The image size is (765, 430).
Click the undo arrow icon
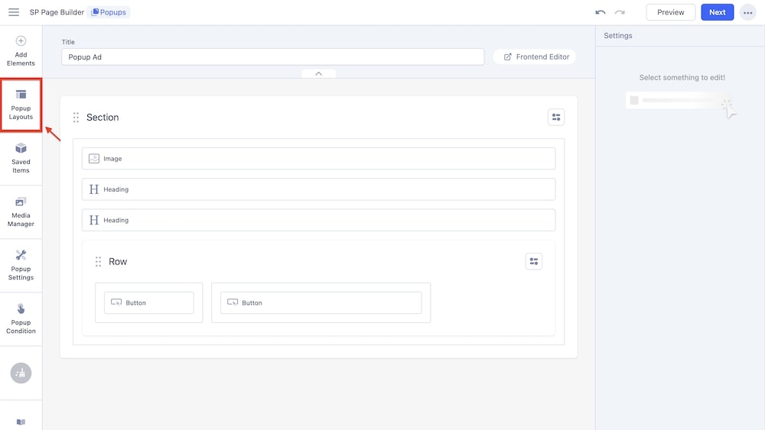[601, 12]
